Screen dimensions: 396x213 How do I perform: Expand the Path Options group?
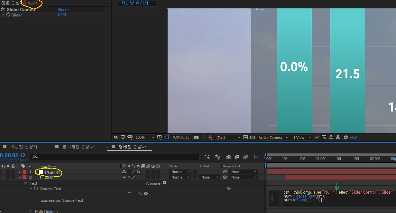pyautogui.click(x=31, y=211)
